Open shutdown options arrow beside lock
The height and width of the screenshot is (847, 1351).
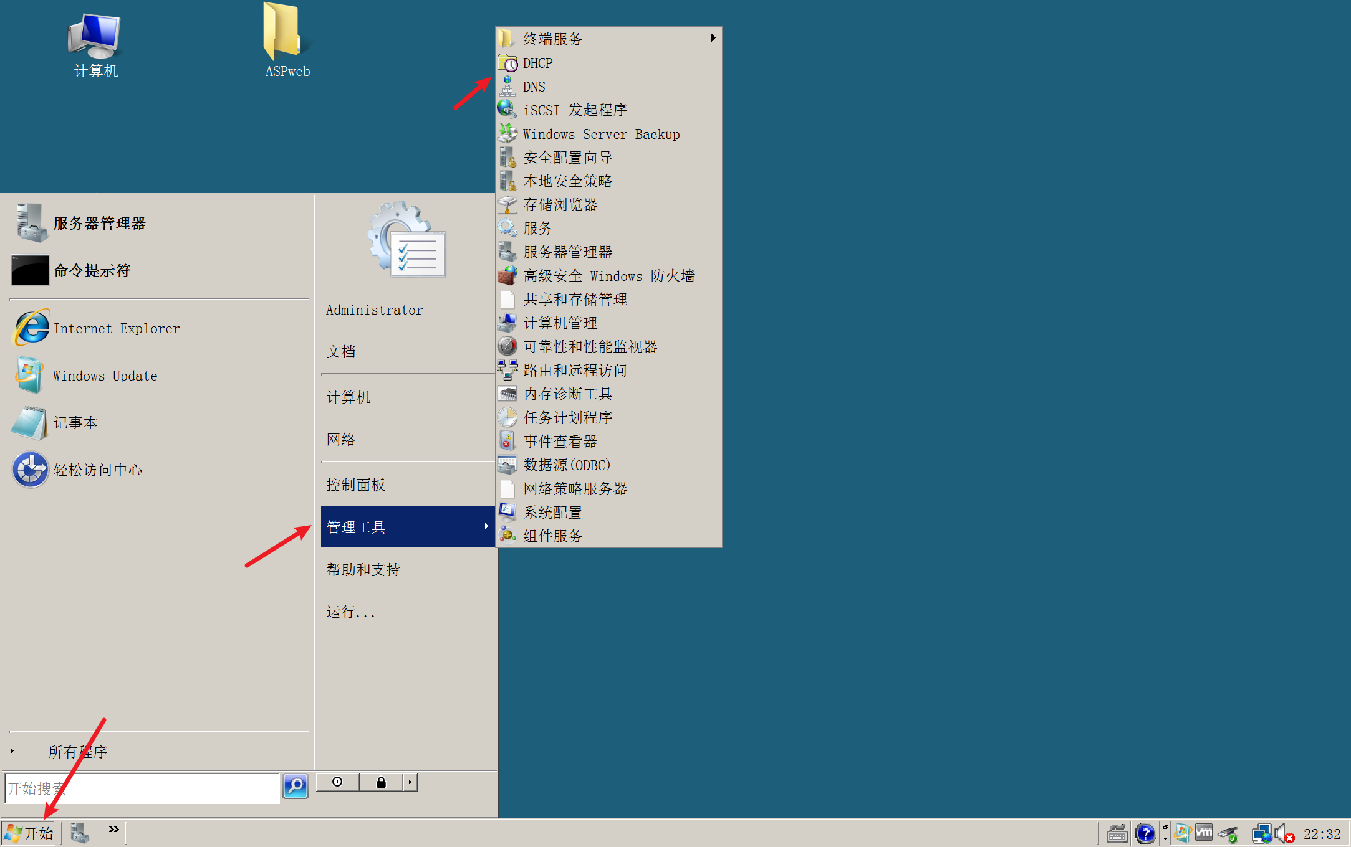pyautogui.click(x=410, y=782)
